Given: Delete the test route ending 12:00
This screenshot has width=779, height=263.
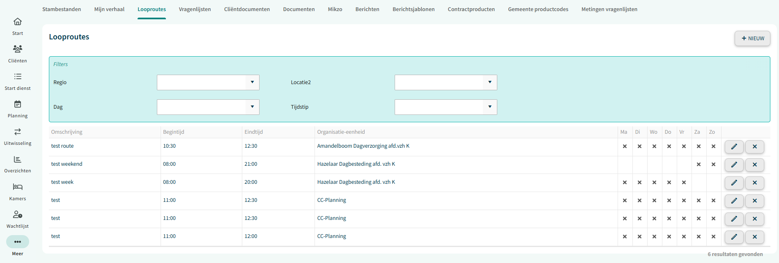Looking at the screenshot, I should (755, 237).
